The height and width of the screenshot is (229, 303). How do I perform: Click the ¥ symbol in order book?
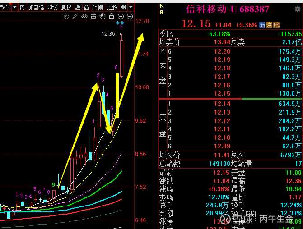pyautogui.click(x=163, y=51)
